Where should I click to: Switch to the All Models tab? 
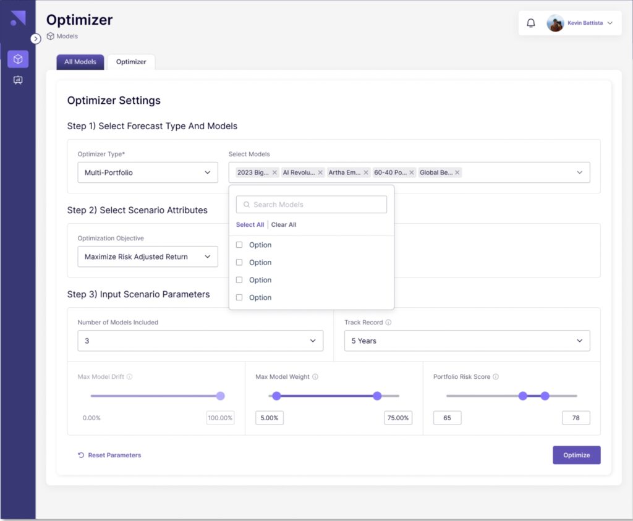click(80, 62)
